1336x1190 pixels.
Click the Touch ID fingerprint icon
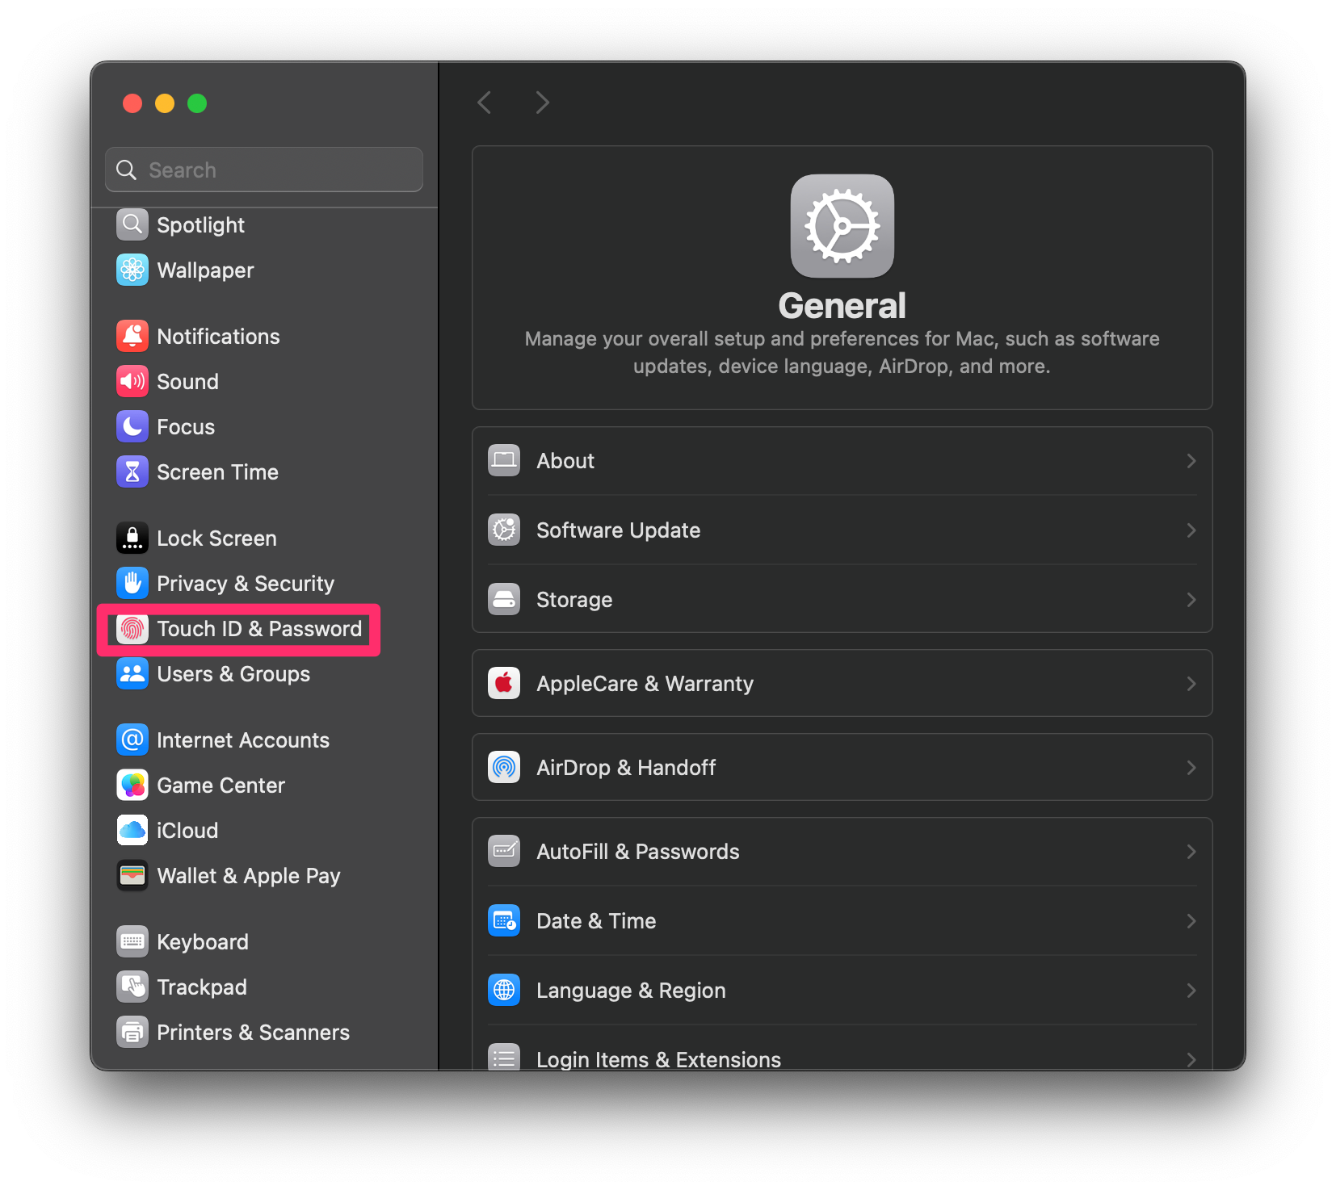(132, 628)
